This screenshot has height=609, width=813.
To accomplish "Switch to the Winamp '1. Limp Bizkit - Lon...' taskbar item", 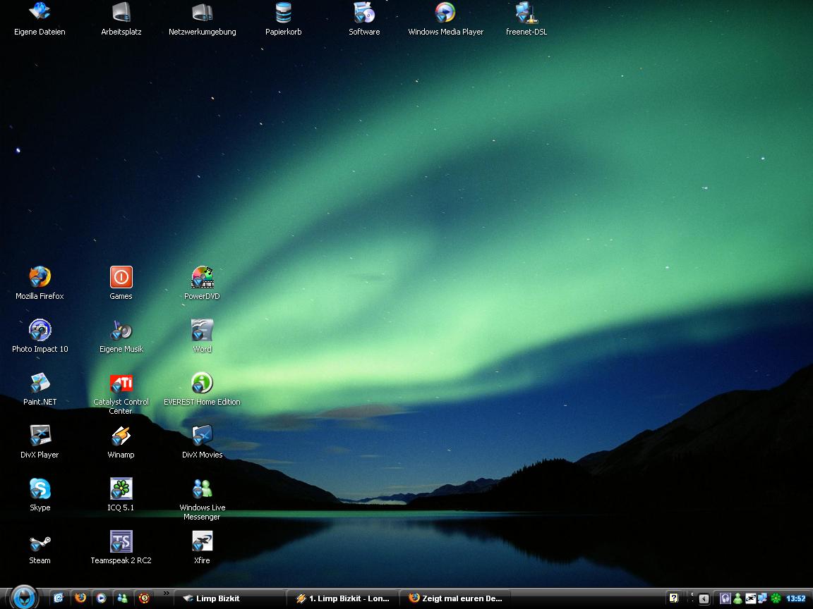I will pos(342,598).
